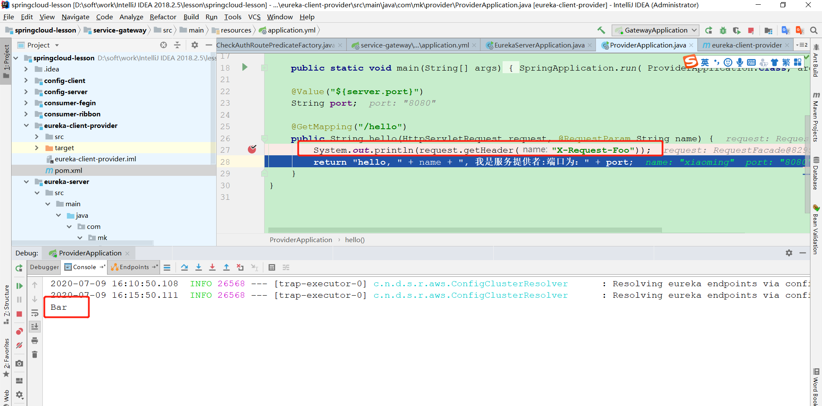
Task: Open the Maven Projects side panel
Action: [x=816, y=116]
